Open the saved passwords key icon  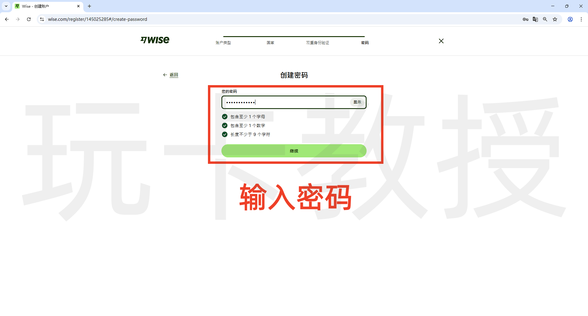(x=526, y=19)
